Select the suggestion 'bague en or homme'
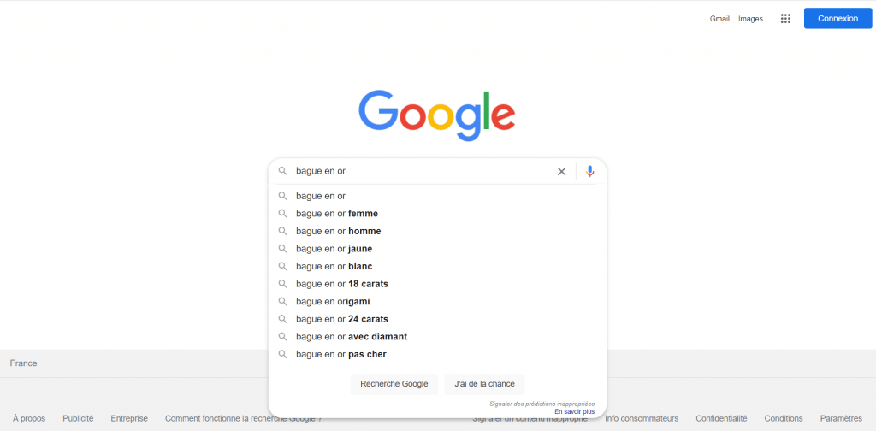Image resolution: width=876 pixels, height=431 pixels. 339,231
